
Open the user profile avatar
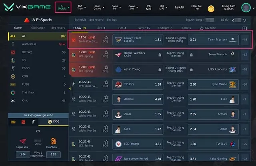point(246,7)
